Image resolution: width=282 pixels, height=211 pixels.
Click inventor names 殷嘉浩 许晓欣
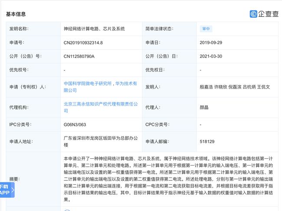213,87
